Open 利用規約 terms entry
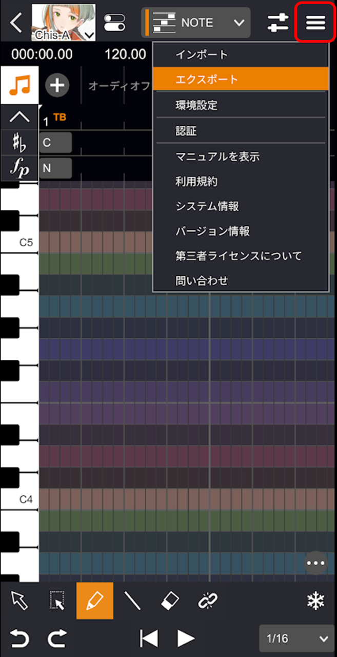Image resolution: width=337 pixels, height=657 pixels. click(241, 181)
